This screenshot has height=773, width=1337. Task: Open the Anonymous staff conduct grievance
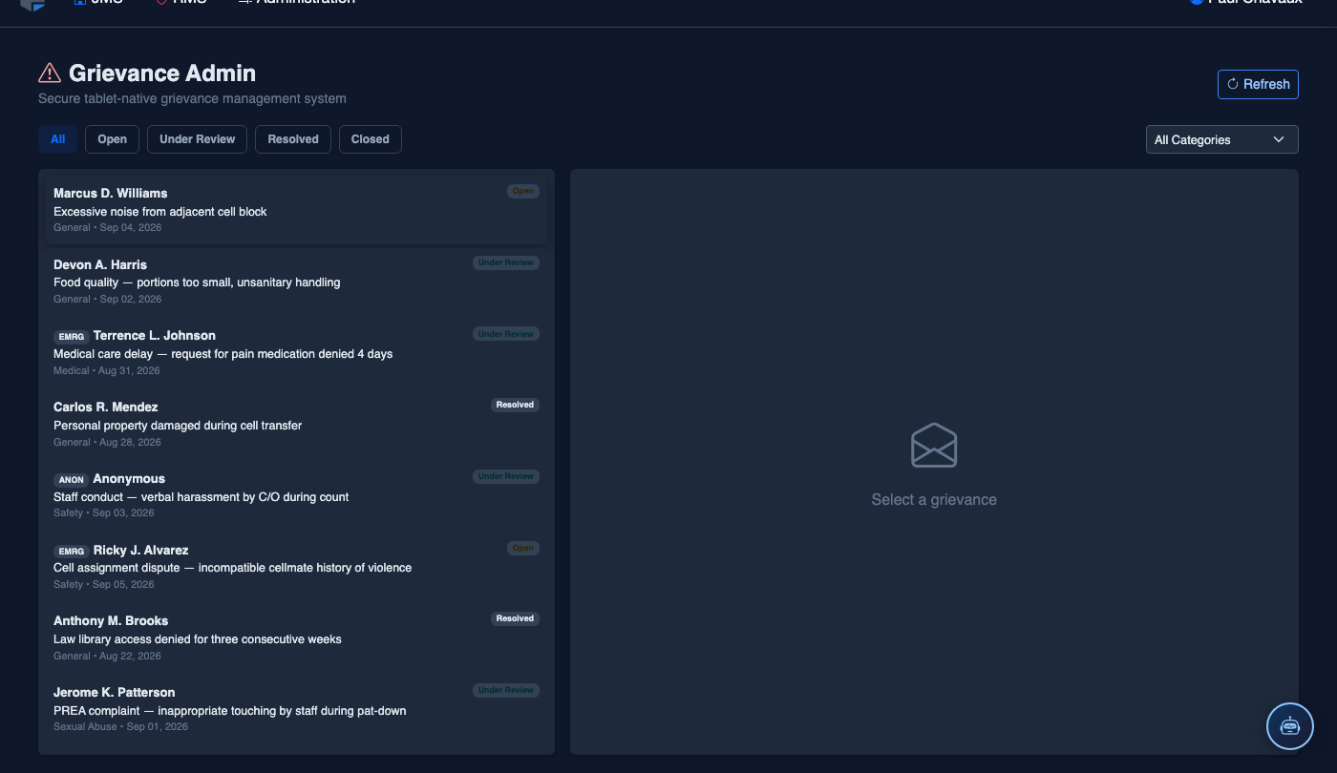tap(296, 495)
